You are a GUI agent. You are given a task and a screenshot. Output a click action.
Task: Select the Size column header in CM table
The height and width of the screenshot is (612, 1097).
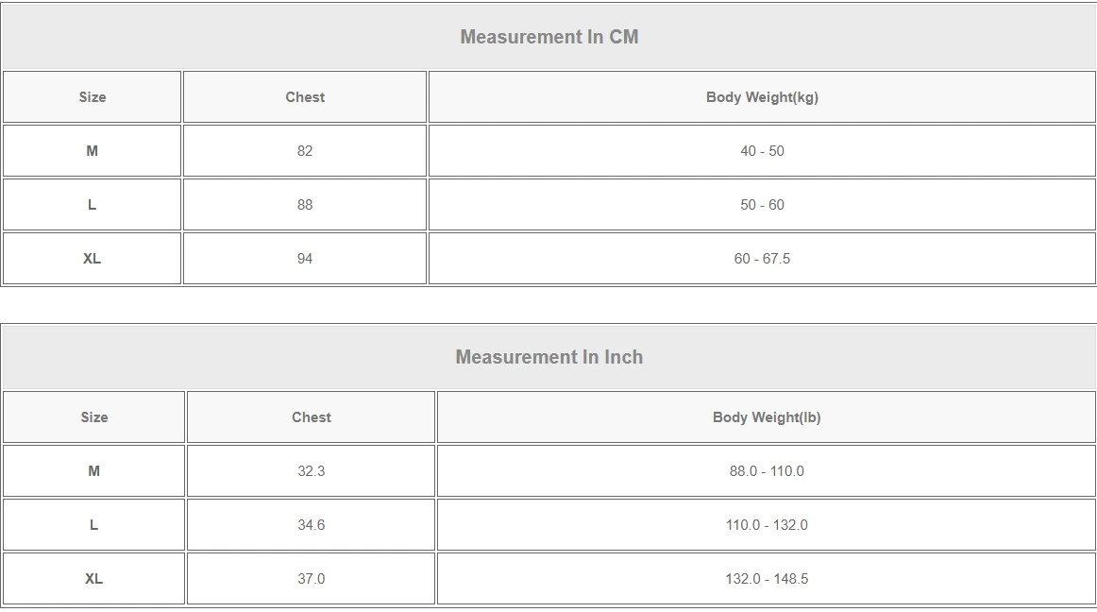coord(93,97)
